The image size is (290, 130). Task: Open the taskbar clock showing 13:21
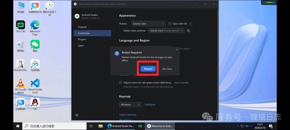260,126
